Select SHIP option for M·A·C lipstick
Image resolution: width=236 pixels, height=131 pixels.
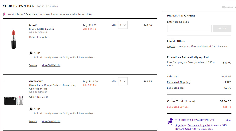coord(31,53)
